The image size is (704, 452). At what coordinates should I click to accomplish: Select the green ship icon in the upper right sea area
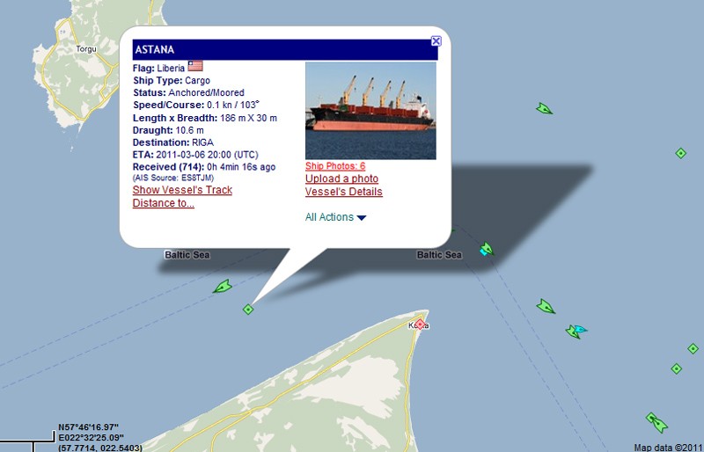[544, 109]
